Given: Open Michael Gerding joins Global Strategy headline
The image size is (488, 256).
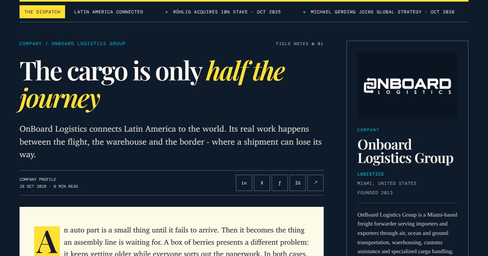Looking at the screenshot, I should coord(383,12).
